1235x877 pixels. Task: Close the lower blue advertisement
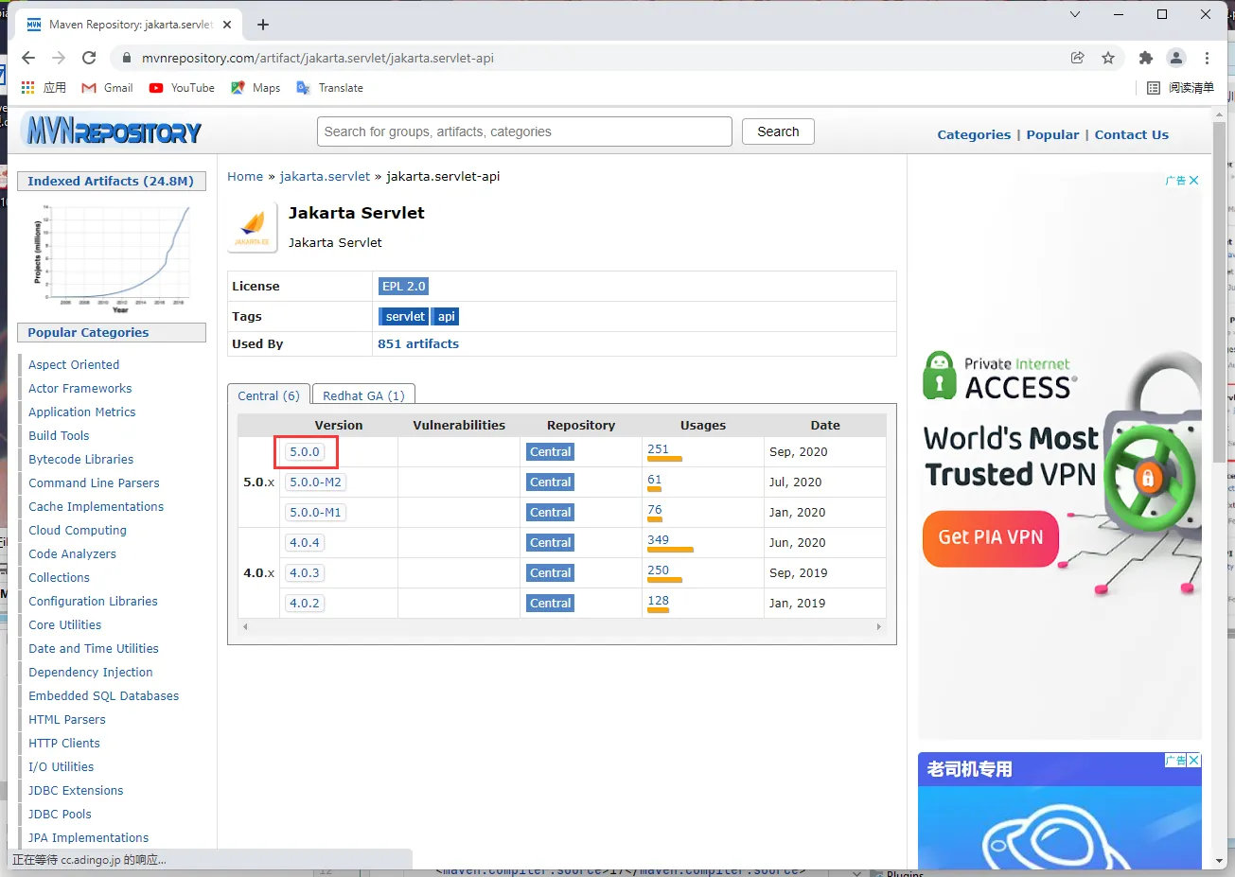[1194, 760]
